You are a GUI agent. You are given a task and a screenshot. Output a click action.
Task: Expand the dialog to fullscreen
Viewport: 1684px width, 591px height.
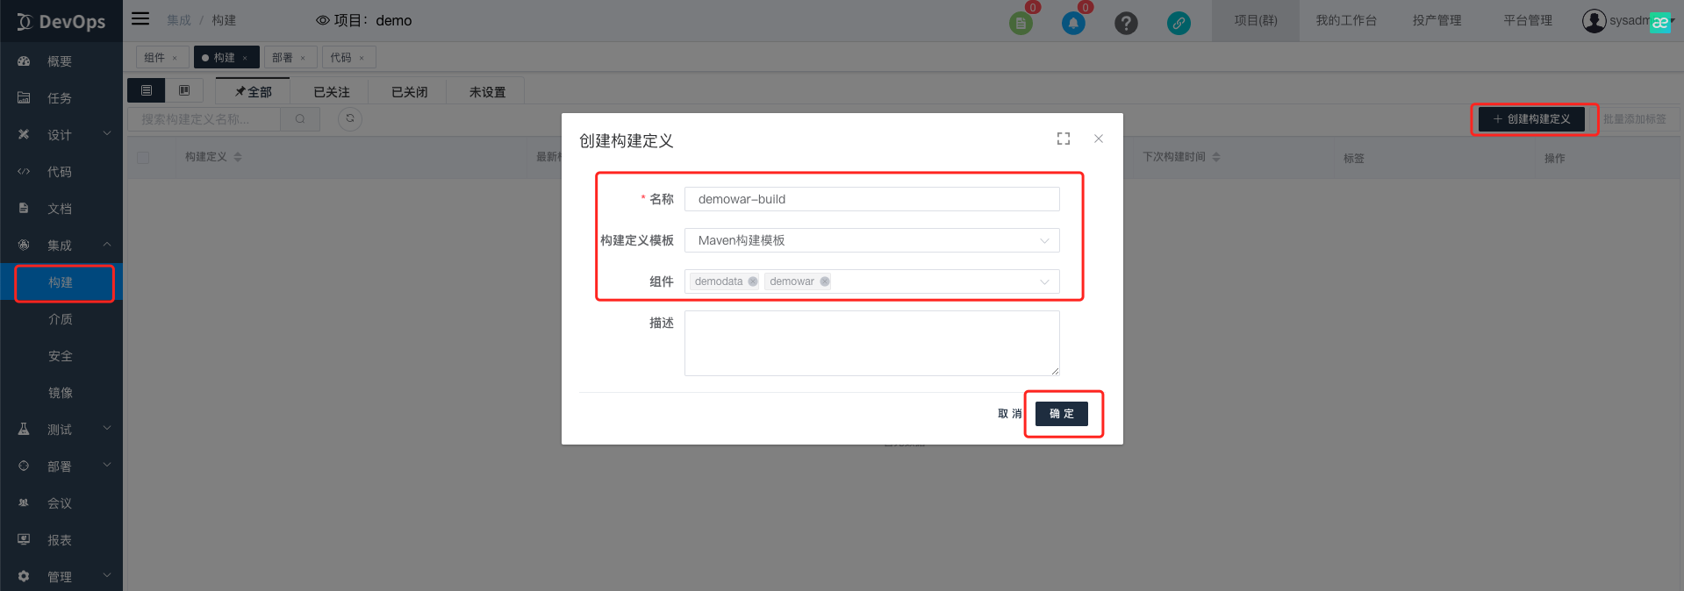click(x=1063, y=139)
